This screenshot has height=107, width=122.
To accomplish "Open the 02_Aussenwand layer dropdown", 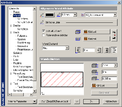I will [x=115, y=15].
